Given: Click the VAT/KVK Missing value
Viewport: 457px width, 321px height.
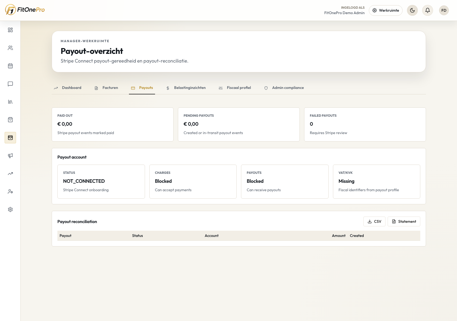Looking at the screenshot, I should (x=346, y=181).
